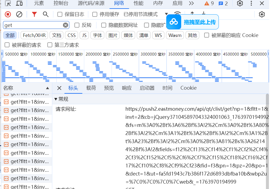Filter by Doc (文档) type

pos(57,35)
